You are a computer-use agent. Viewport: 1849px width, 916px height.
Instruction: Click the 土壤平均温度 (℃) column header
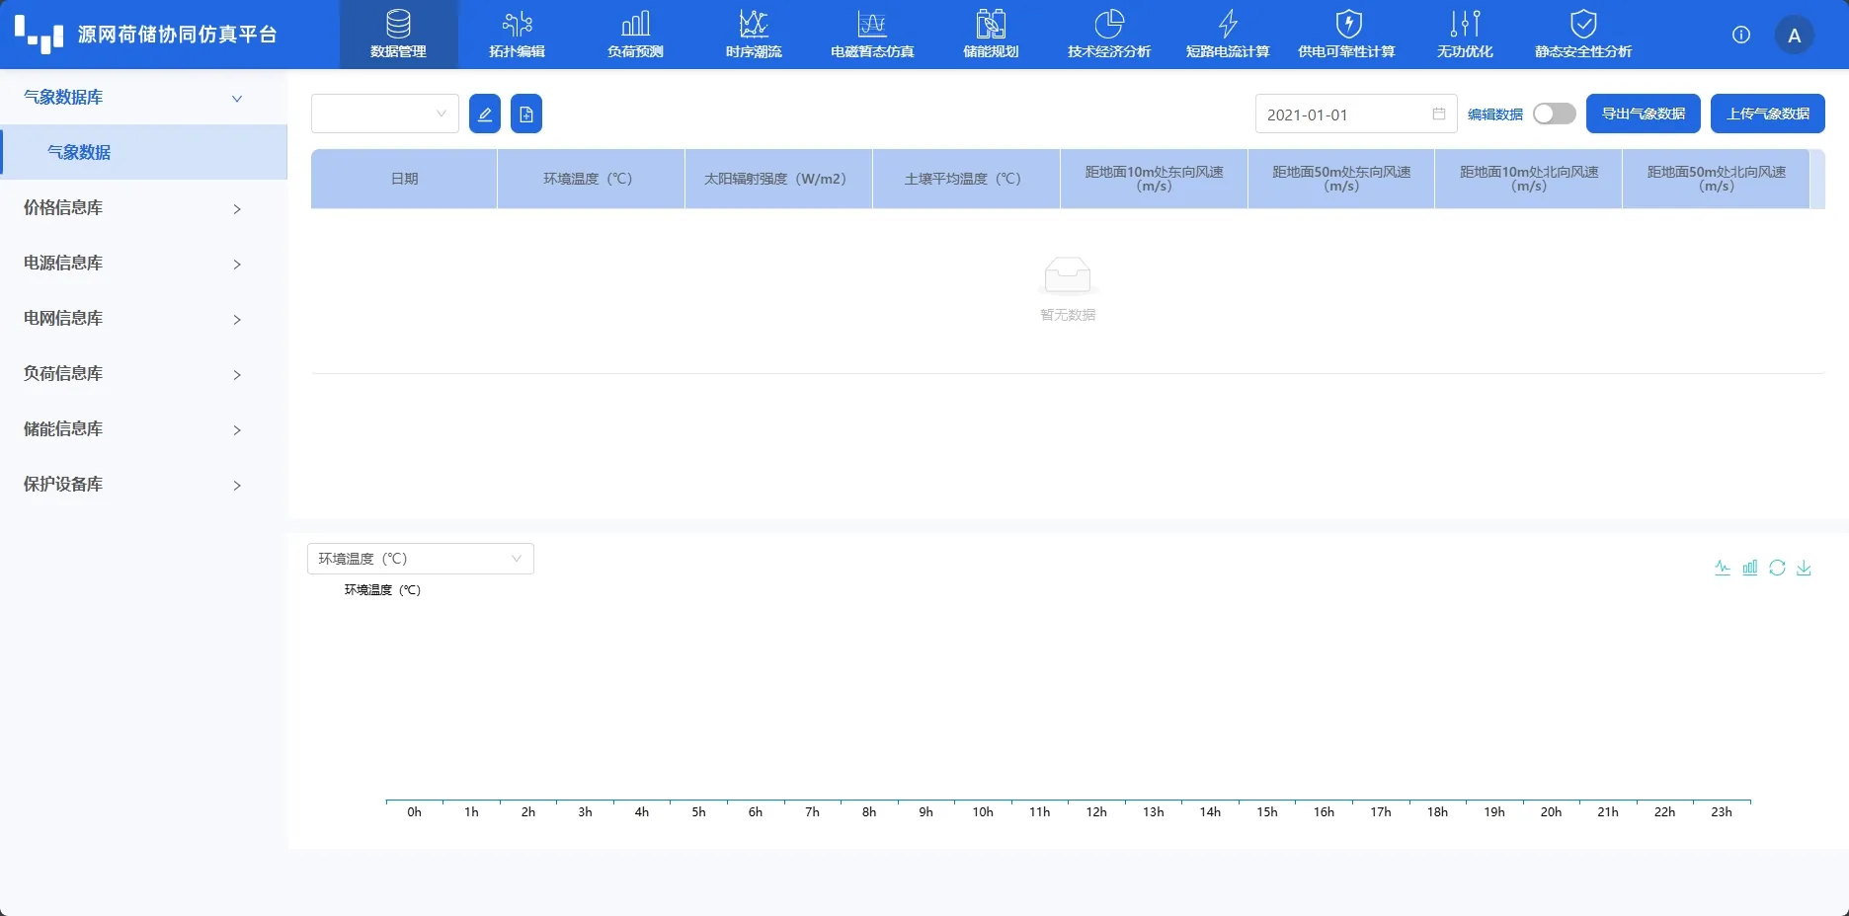click(x=966, y=179)
